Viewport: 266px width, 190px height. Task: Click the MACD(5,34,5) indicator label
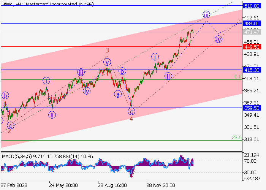[x=17, y=157]
